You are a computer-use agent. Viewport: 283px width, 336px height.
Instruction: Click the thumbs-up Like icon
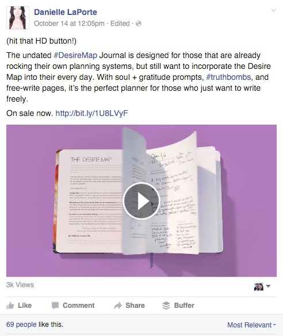pyautogui.click(x=10, y=306)
